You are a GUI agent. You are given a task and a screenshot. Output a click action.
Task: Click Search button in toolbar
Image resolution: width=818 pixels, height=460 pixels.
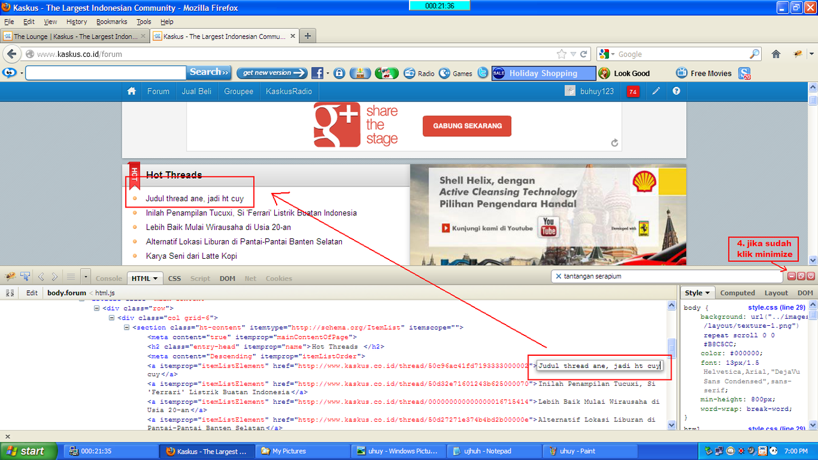pos(209,72)
